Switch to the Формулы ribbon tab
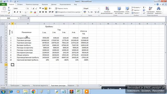167x94 pixels. (45, 4)
